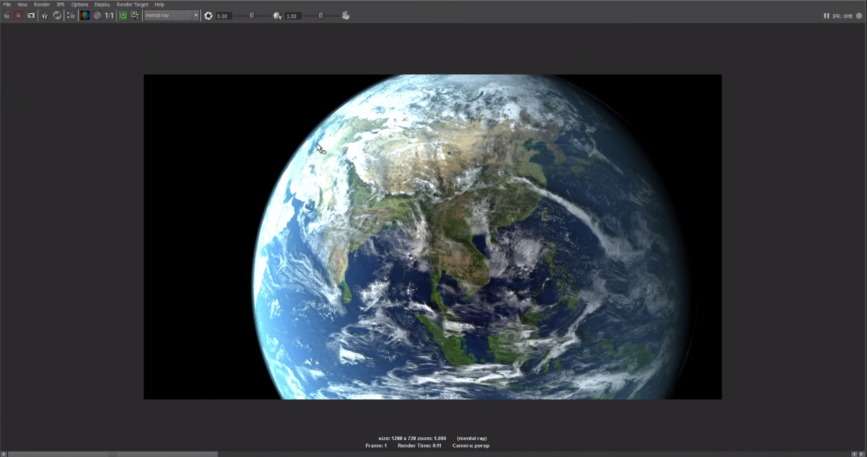Open Render Settings window icon
867x457 pixels.
coord(70,16)
